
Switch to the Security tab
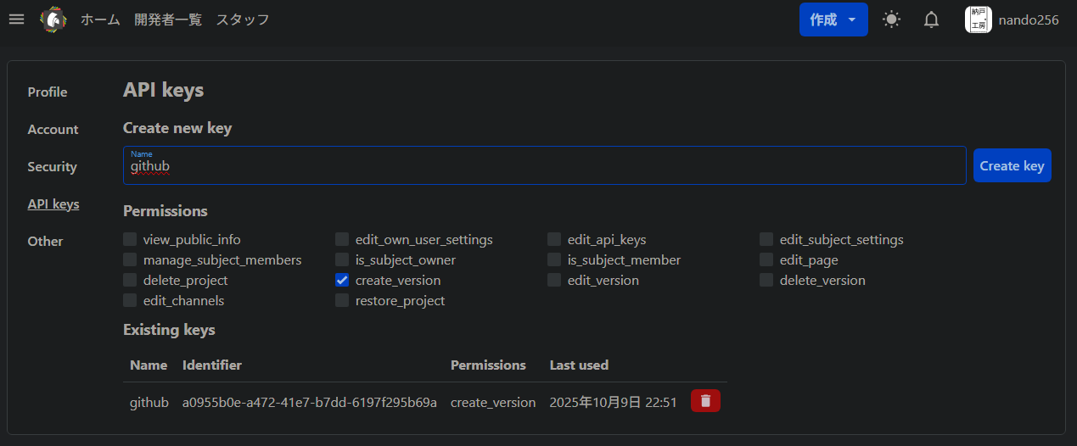point(52,167)
